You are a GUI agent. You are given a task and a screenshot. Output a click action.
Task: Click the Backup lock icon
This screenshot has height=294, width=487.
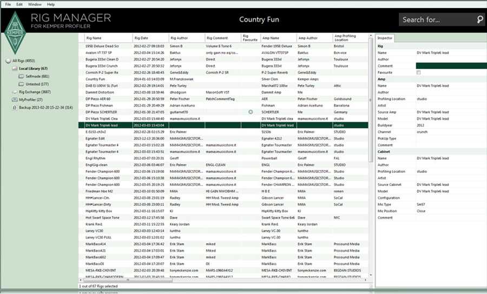pos(15,108)
